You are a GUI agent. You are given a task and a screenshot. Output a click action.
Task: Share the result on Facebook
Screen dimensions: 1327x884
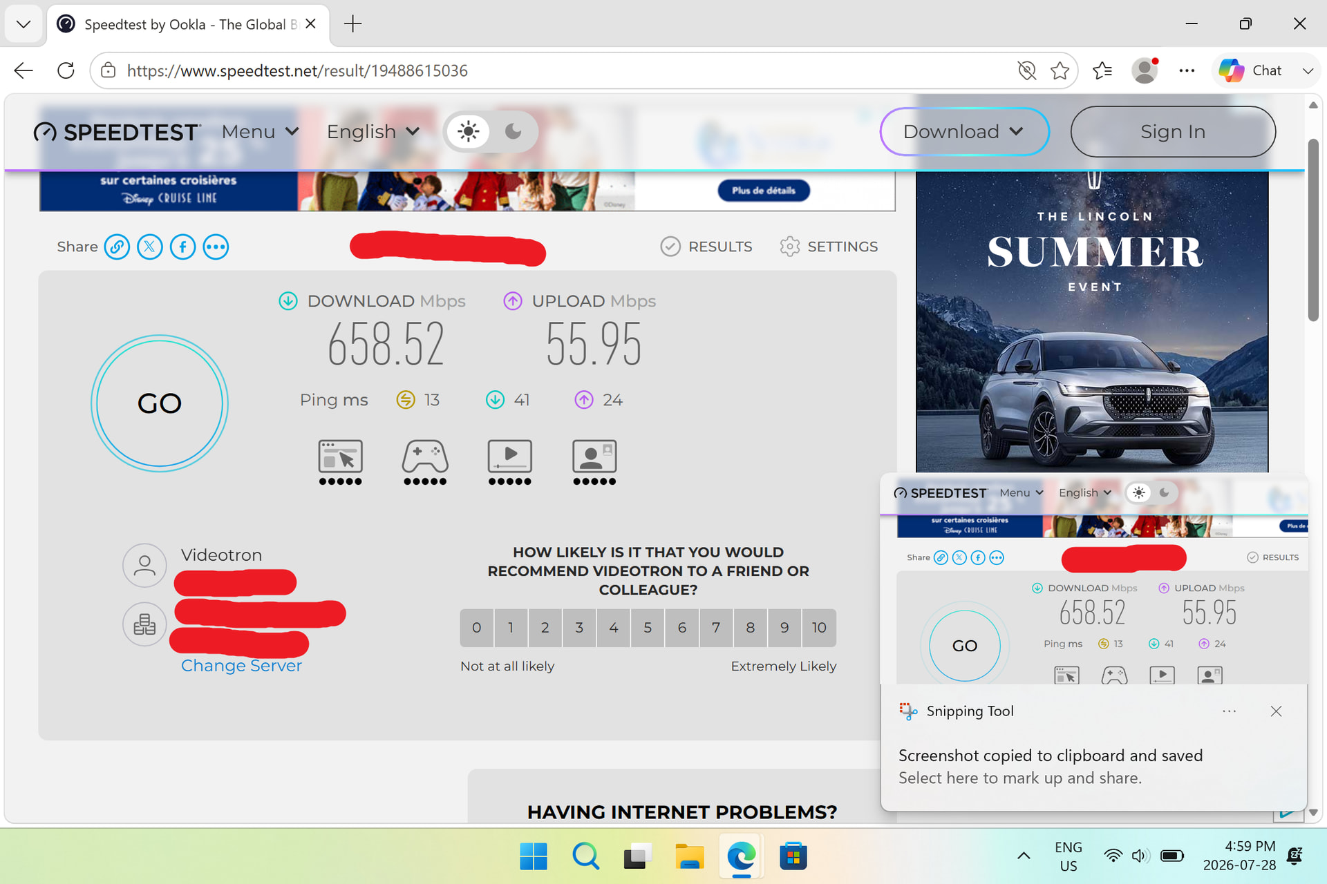(183, 247)
